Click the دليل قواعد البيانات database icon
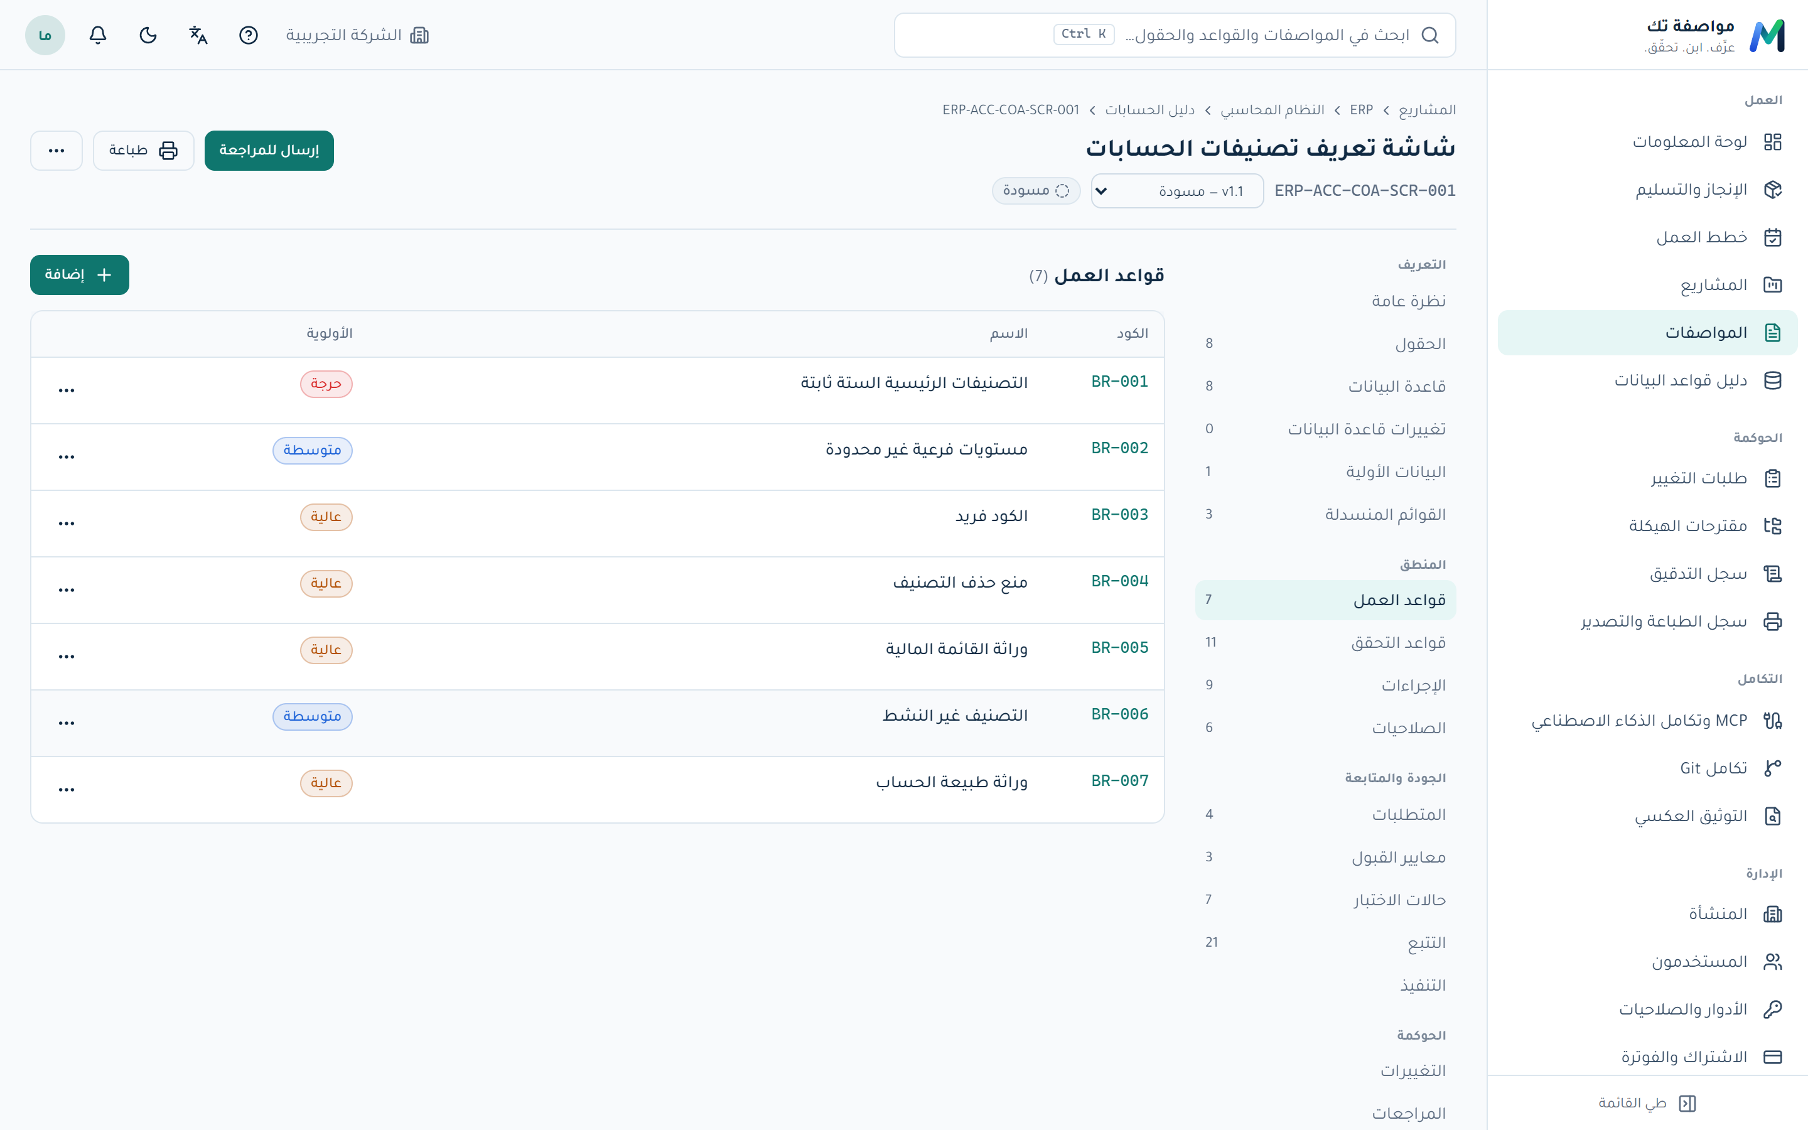 [1772, 380]
